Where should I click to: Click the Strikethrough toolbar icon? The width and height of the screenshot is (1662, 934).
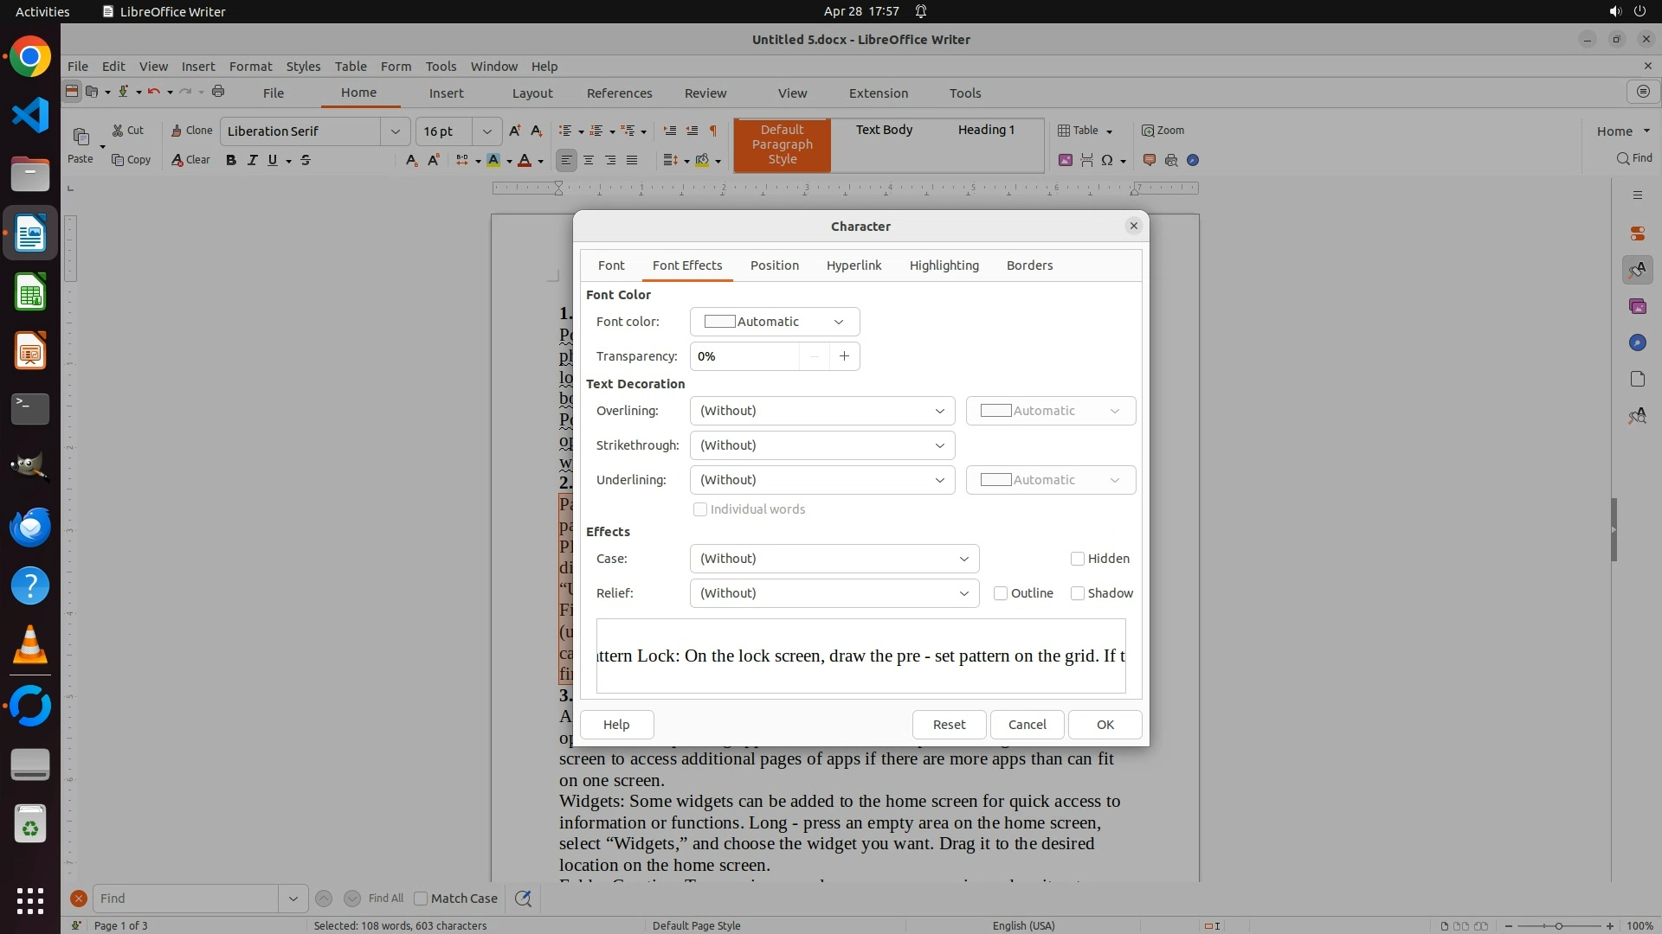tap(306, 160)
